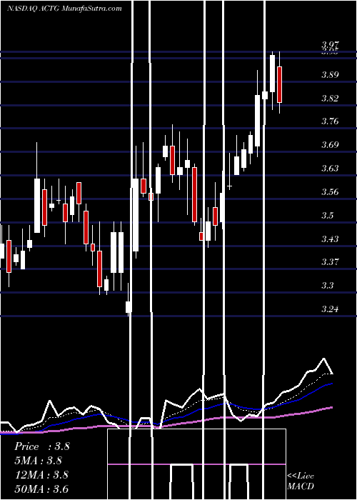The image size is (357, 500).
Task: Click the 3.56 price axis label
Action: pos(330,192)
